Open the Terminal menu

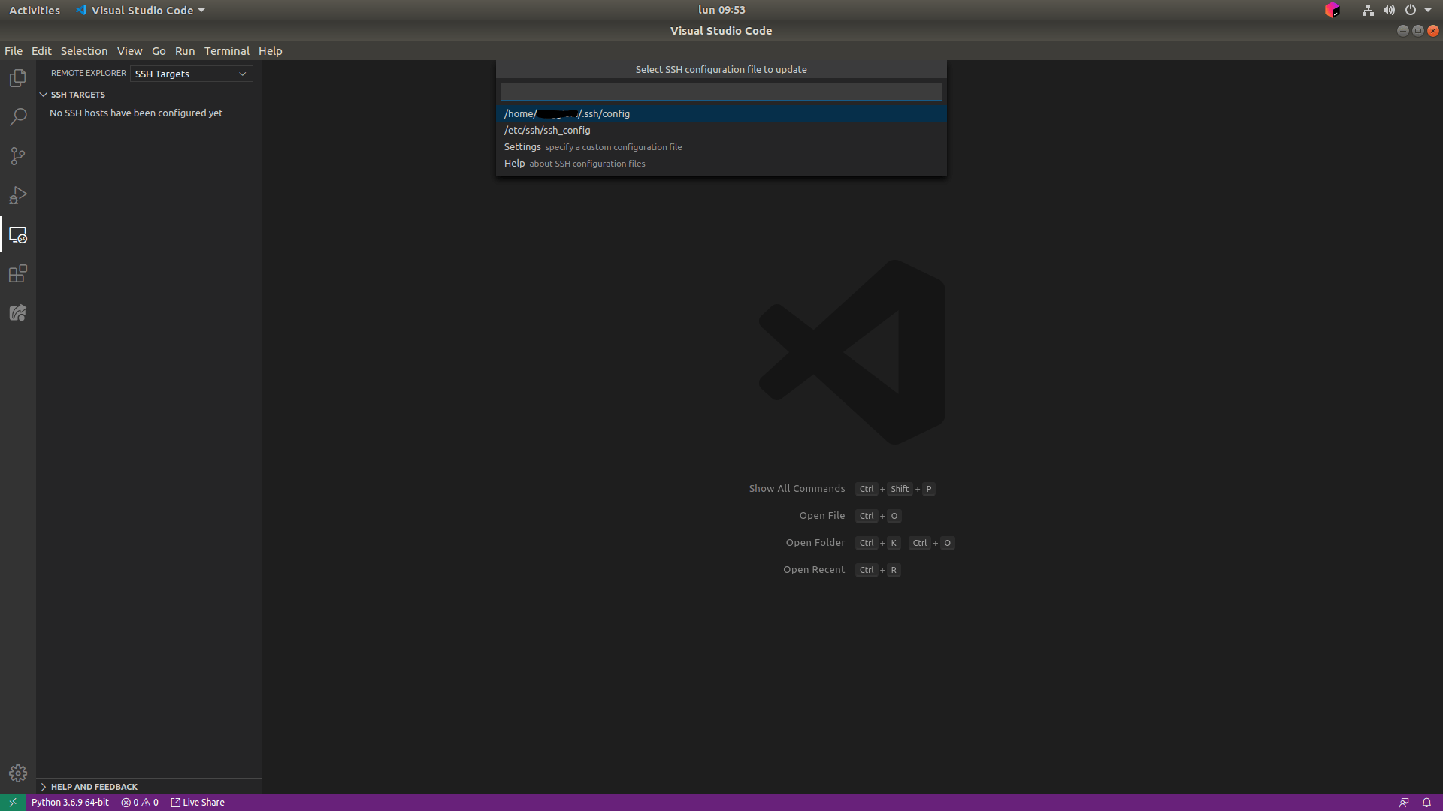pos(227,51)
